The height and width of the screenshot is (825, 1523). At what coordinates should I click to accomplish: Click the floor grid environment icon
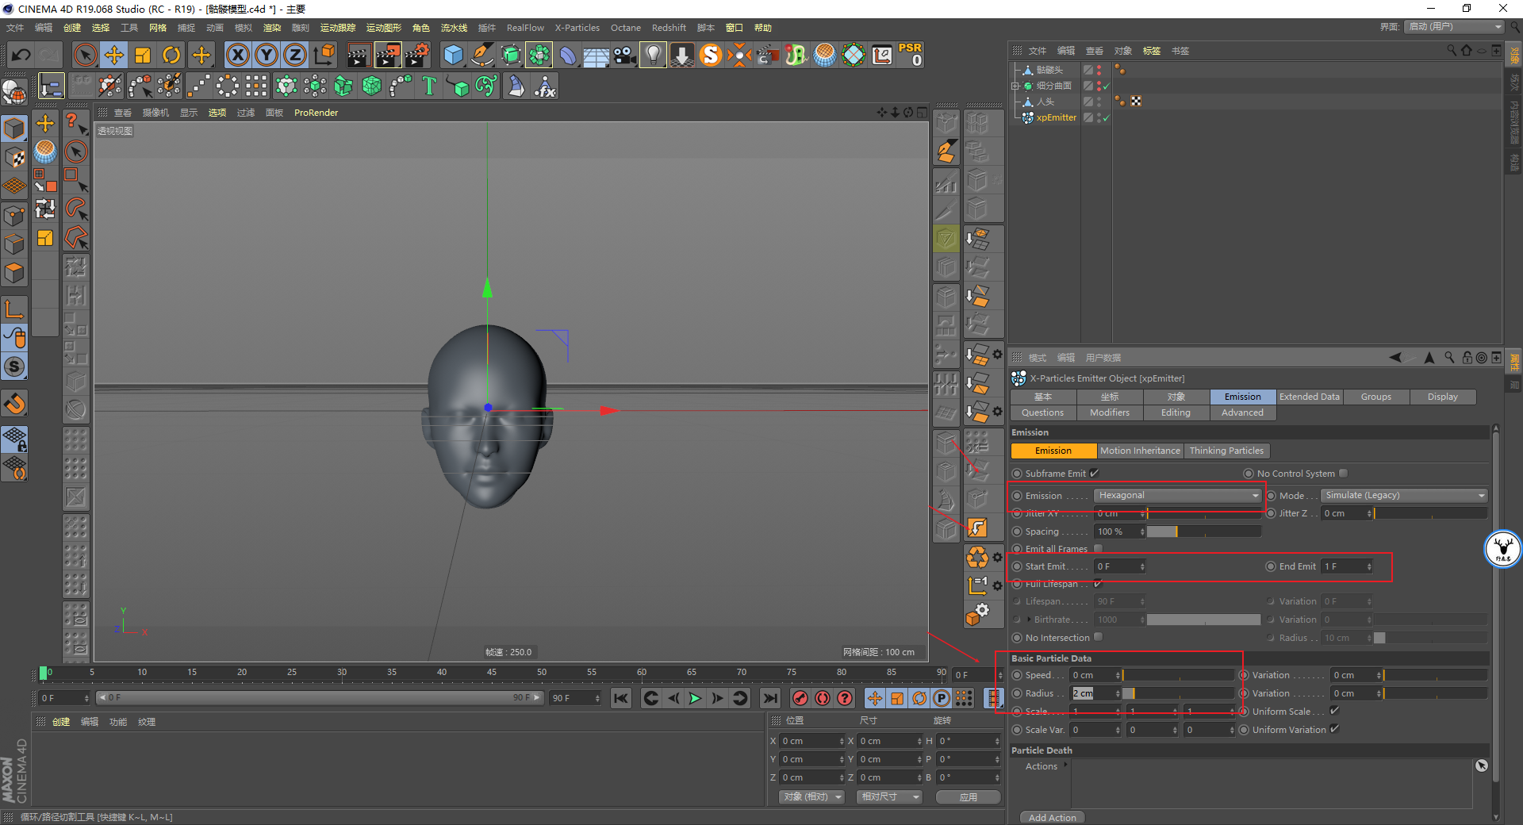point(597,55)
